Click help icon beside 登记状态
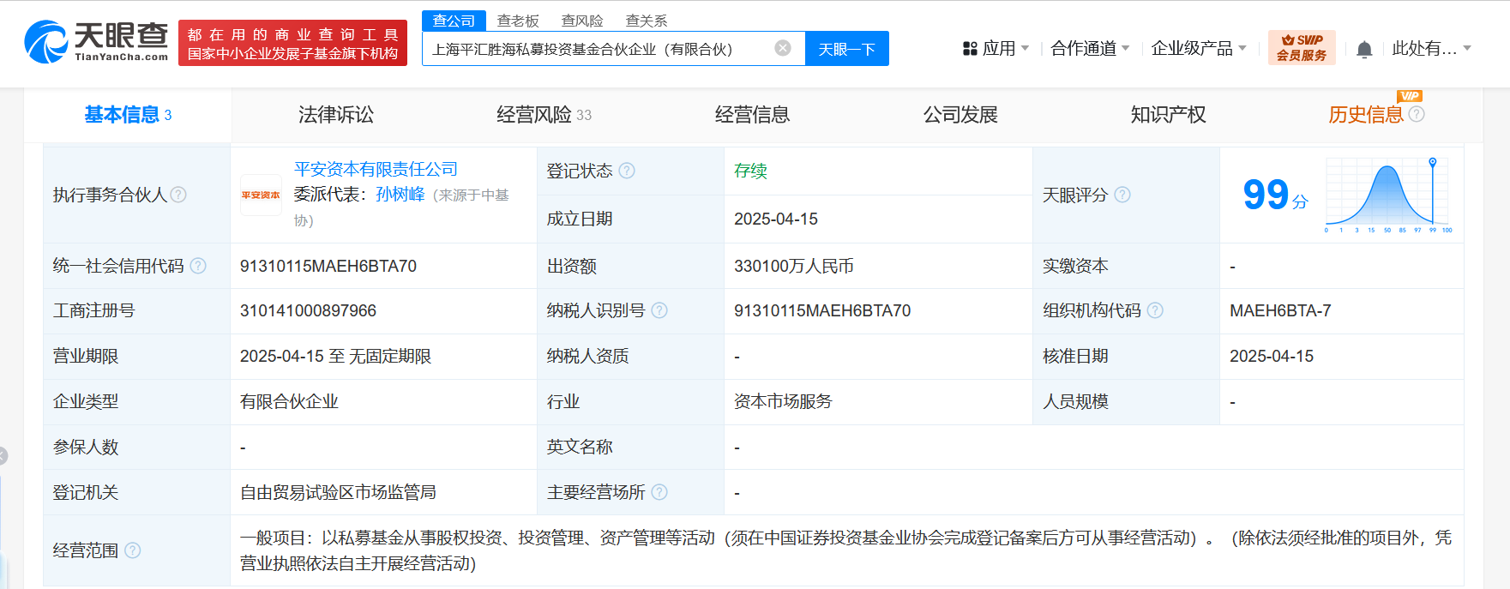1510x589 pixels. pyautogui.click(x=627, y=171)
